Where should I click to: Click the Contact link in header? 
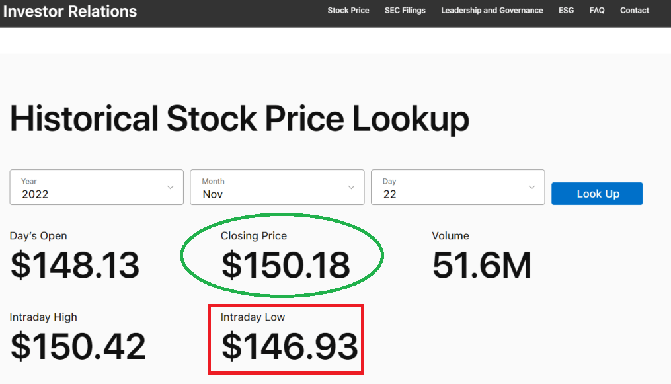[634, 11]
